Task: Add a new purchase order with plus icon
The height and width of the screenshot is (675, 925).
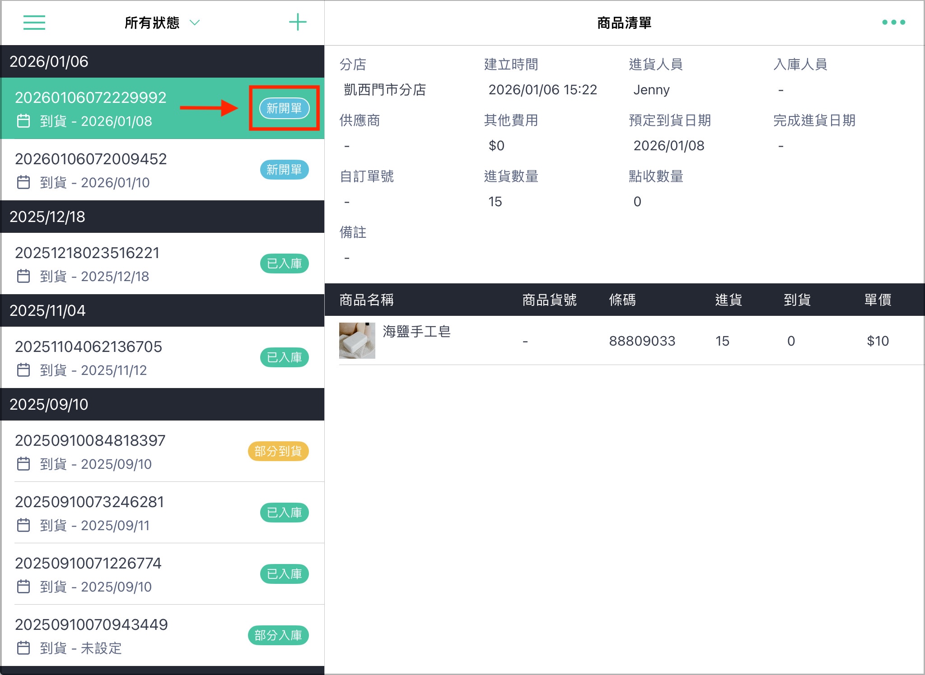Action: pyautogui.click(x=298, y=22)
